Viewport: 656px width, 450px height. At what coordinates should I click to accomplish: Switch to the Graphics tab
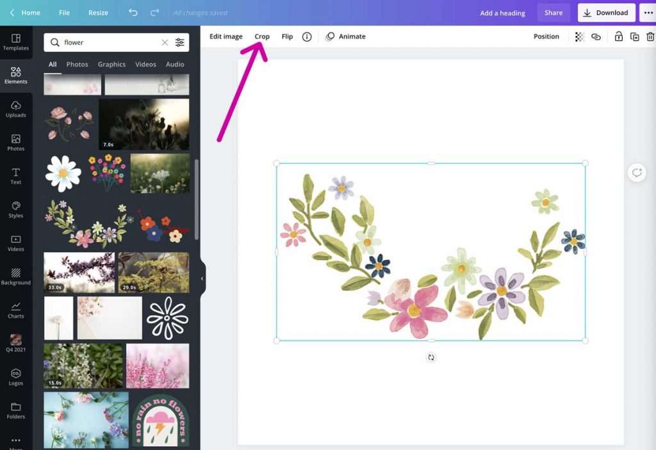tap(111, 64)
